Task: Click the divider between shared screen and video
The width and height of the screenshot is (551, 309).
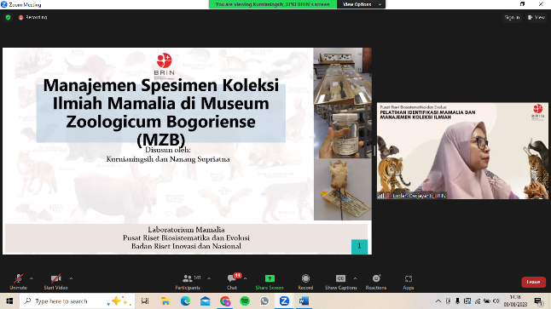Action: [x=374, y=151]
